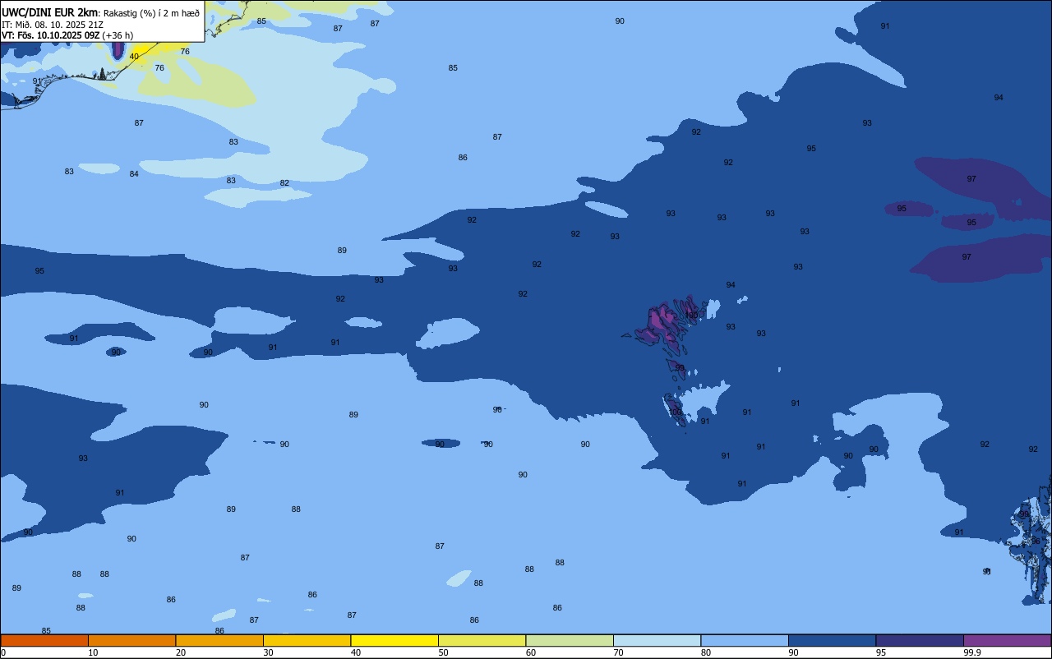Screen dimensions: 1052x659
Task: Click the "60" tick label on the color scale
Action: [531, 652]
